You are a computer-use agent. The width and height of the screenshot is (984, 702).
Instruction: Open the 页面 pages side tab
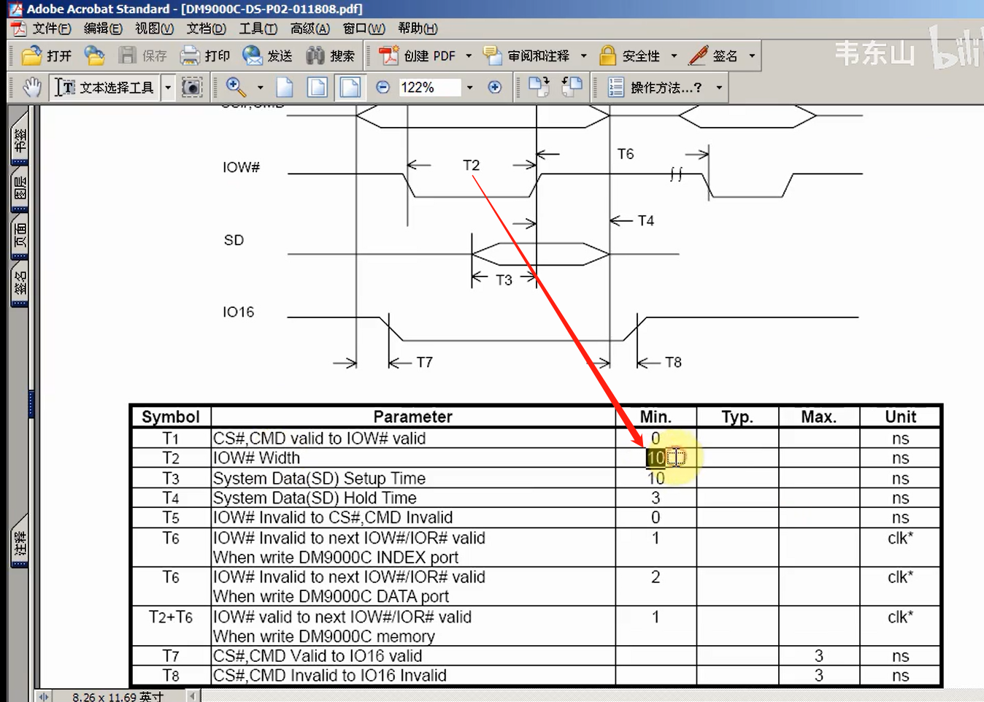(x=20, y=236)
